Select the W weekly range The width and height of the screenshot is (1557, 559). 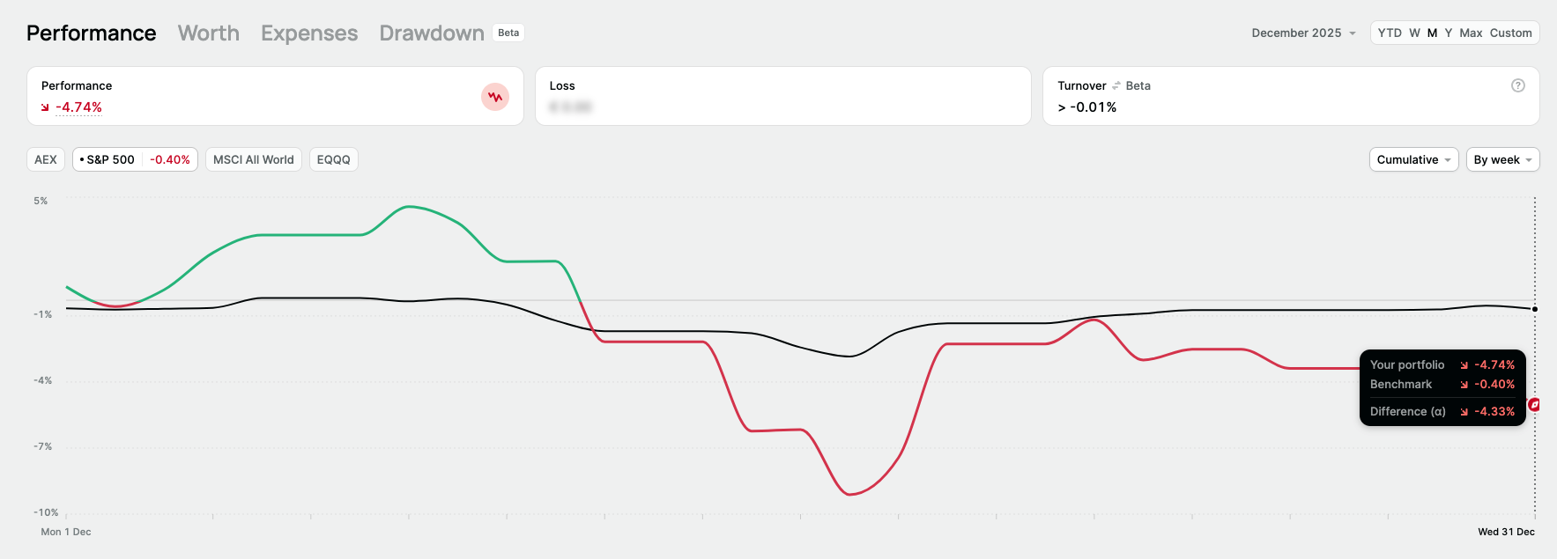pos(1414,33)
